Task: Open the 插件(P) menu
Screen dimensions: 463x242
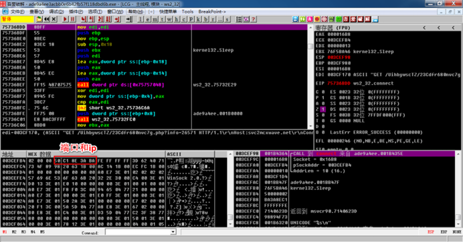Action: coord(76,11)
